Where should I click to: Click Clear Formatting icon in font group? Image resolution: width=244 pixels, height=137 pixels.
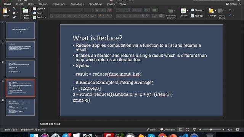109,10
